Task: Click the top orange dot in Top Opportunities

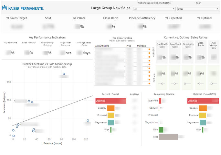Action: (149, 50)
